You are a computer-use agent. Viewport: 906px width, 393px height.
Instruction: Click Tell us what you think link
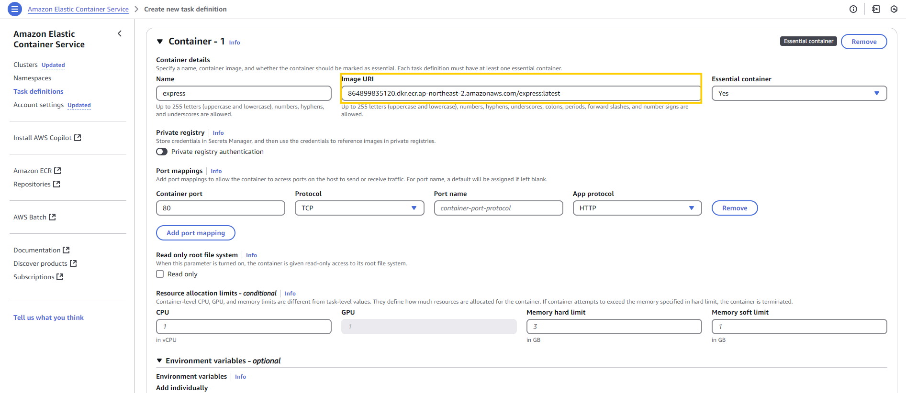[x=48, y=317]
